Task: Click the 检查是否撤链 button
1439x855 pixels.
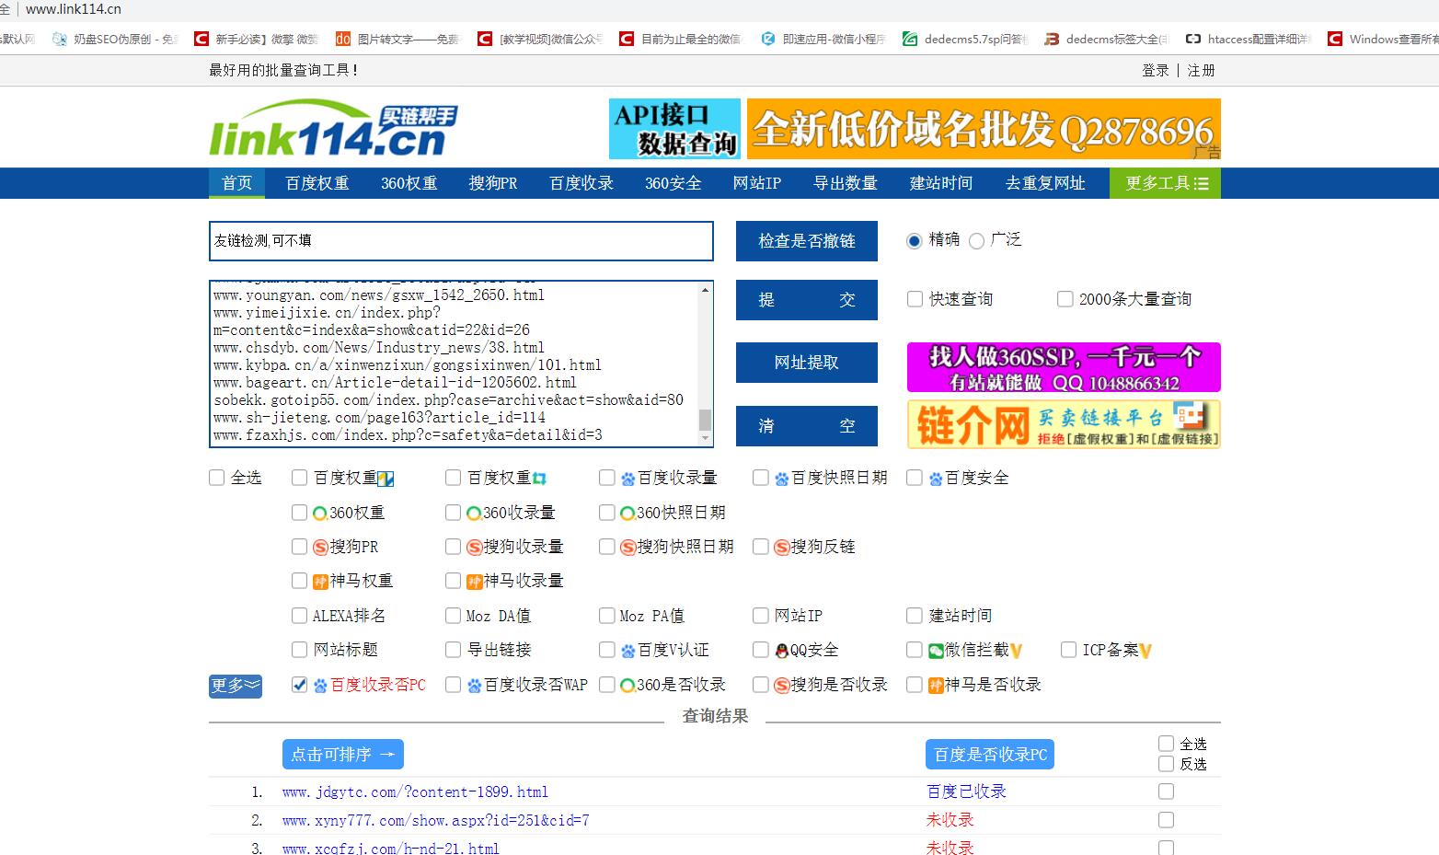Action: [x=806, y=241]
